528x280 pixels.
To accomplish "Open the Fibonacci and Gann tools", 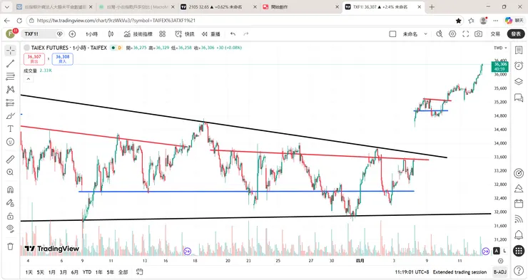I will coord(11,77).
